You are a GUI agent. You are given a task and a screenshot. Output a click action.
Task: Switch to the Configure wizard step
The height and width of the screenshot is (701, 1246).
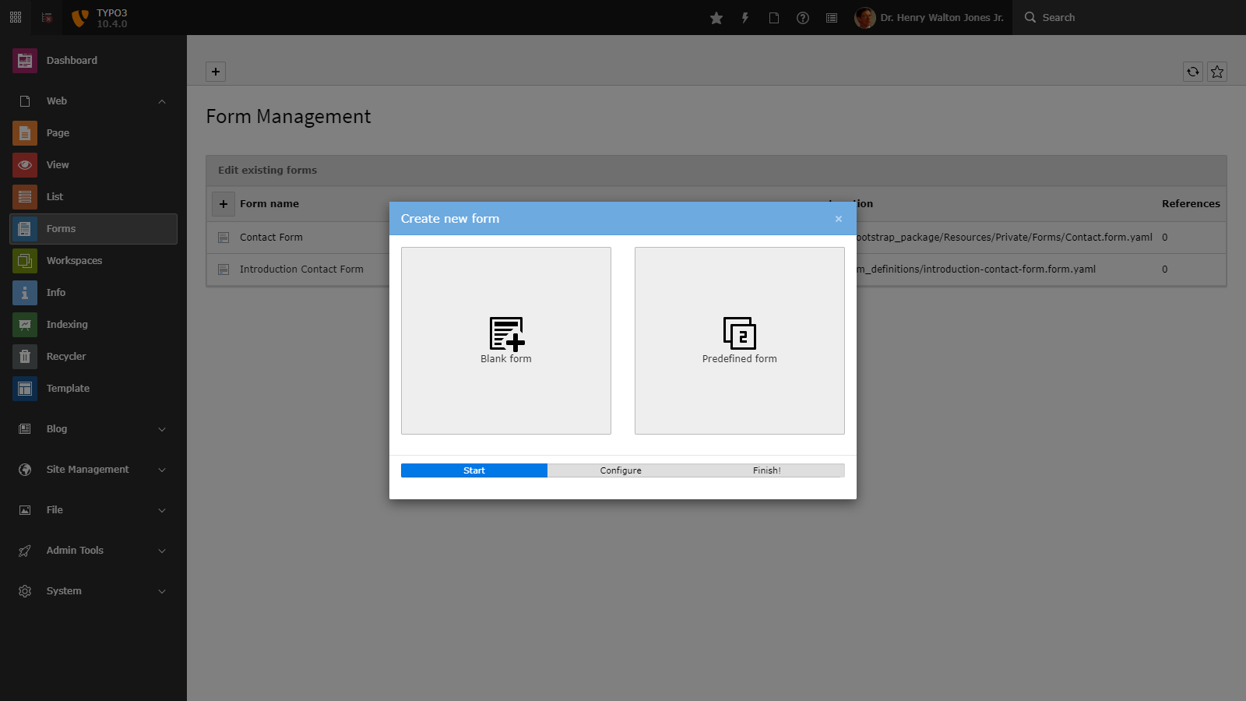(x=621, y=470)
